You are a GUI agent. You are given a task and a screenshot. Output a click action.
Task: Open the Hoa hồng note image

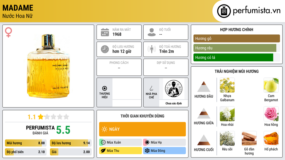click(x=271, y=114)
